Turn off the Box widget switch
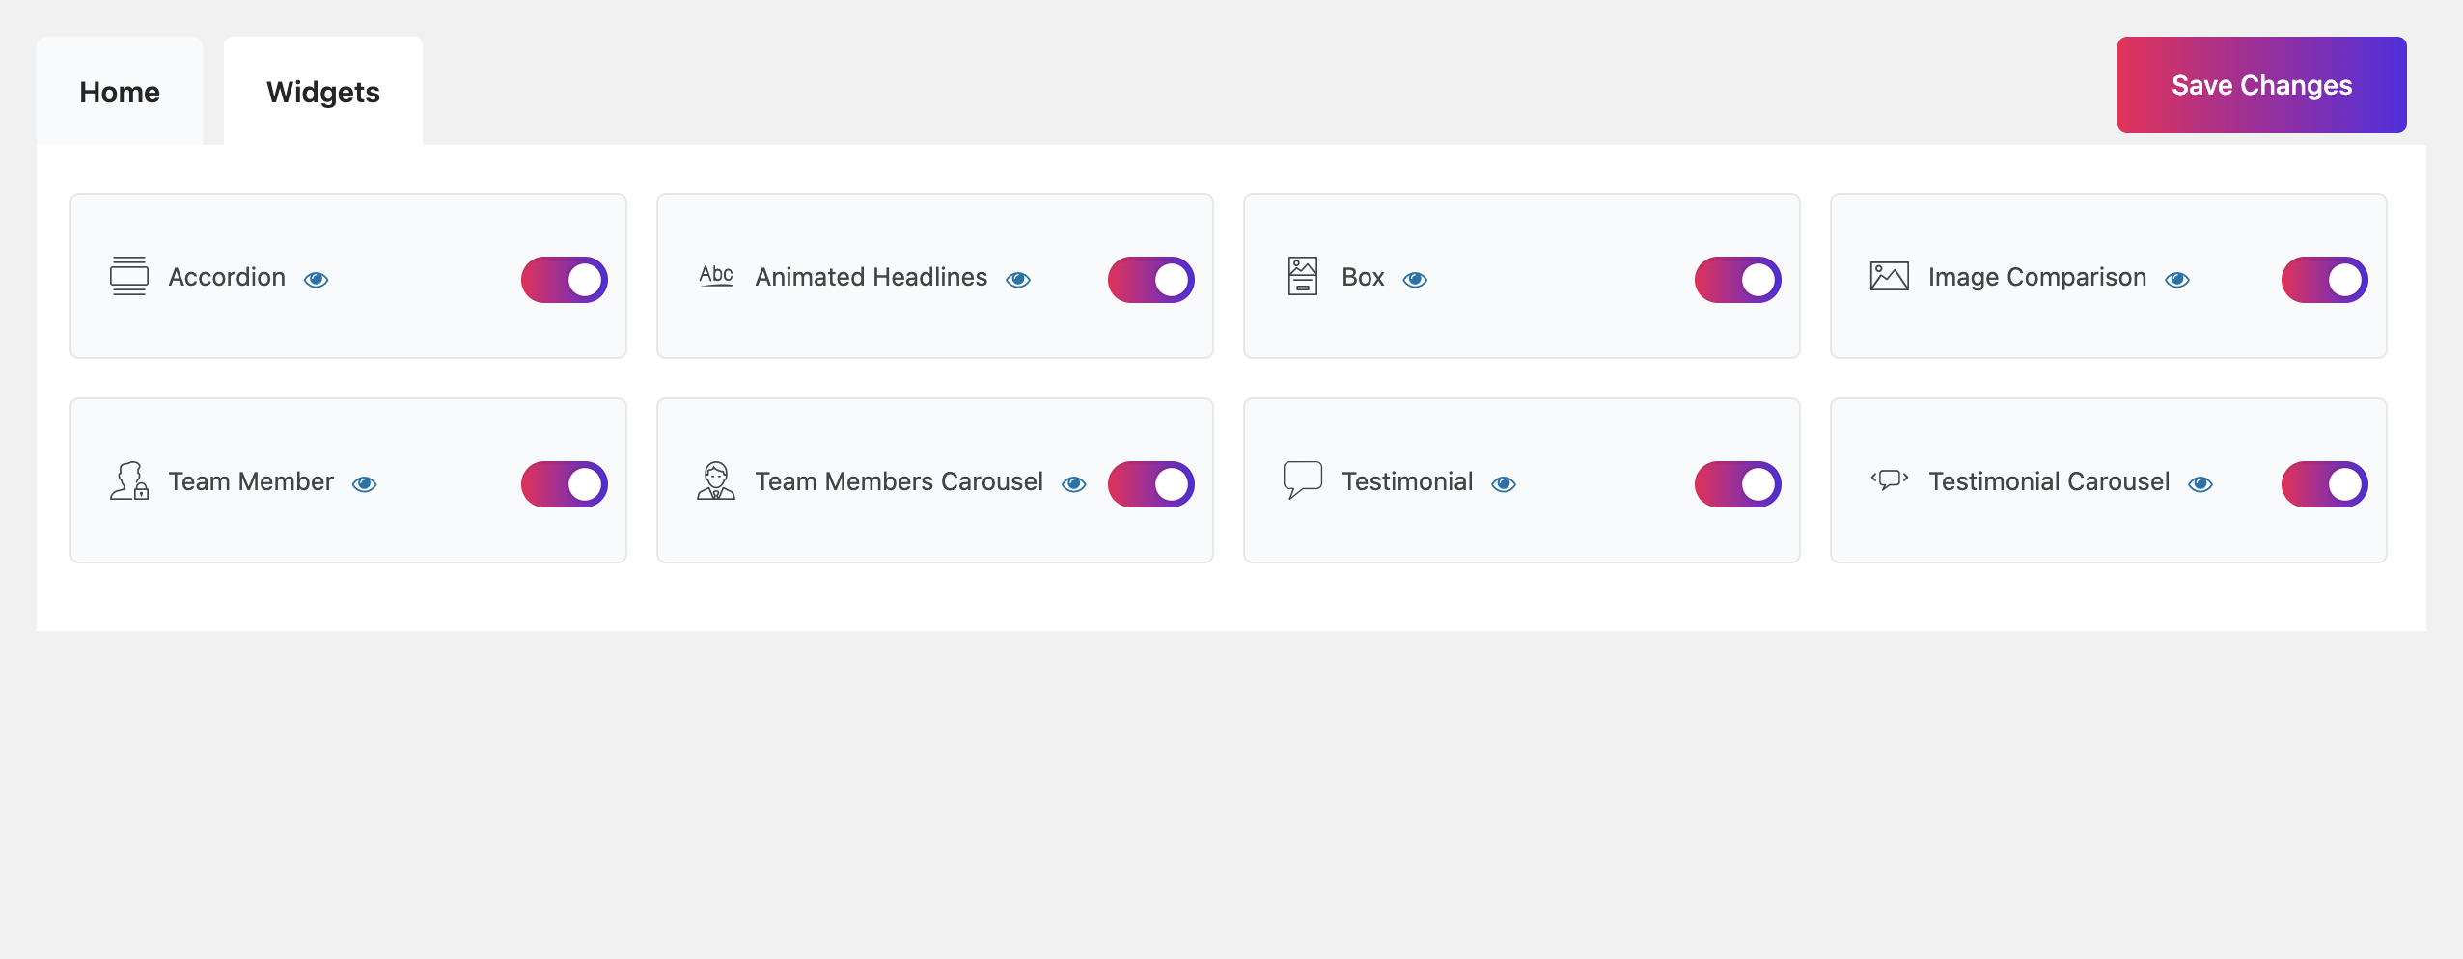Viewport: 2463px width, 959px height. tap(1738, 280)
